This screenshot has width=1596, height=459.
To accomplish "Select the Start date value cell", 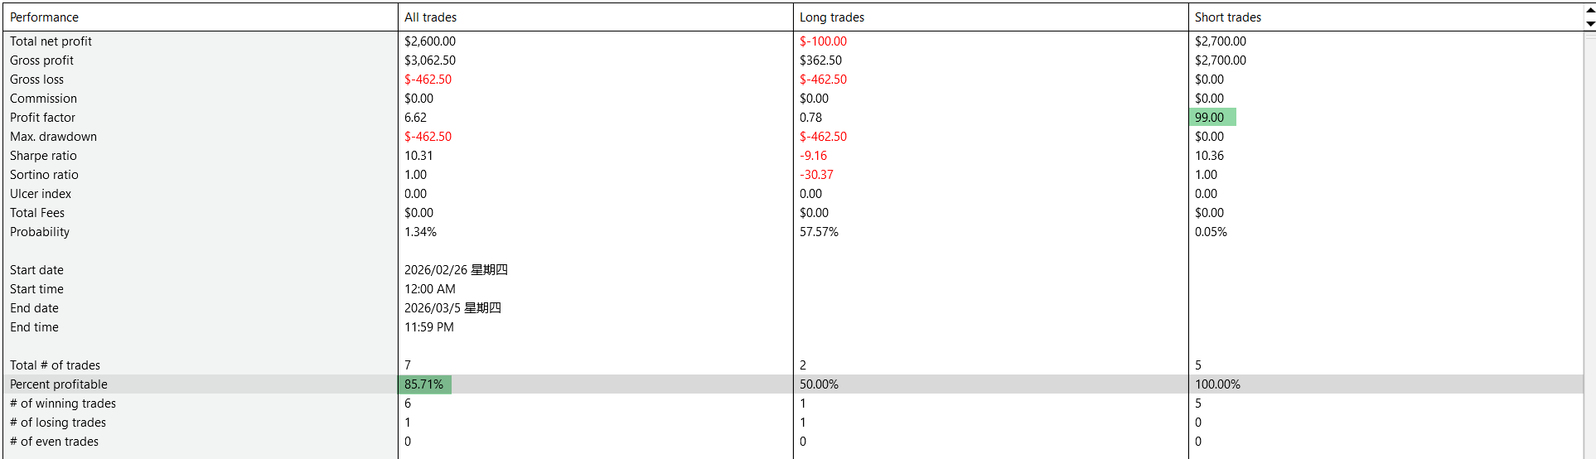I will (456, 270).
